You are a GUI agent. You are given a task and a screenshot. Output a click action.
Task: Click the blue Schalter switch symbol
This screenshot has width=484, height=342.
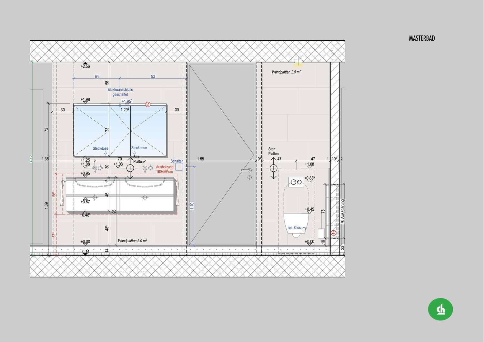pyautogui.click(x=179, y=167)
